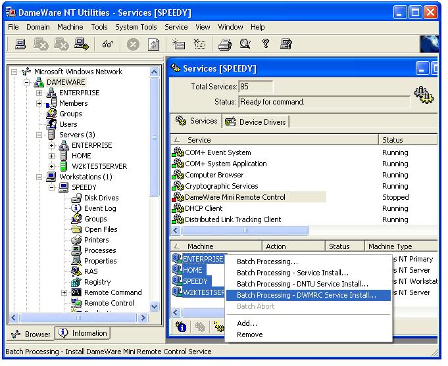
Task: Click the tree horizontal scroll right arrow
Action: point(143,317)
